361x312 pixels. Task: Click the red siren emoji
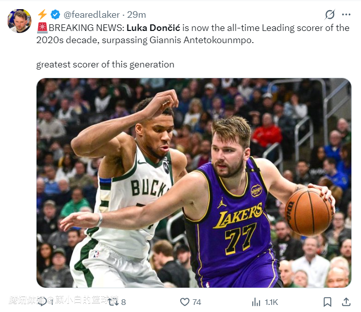(42, 28)
